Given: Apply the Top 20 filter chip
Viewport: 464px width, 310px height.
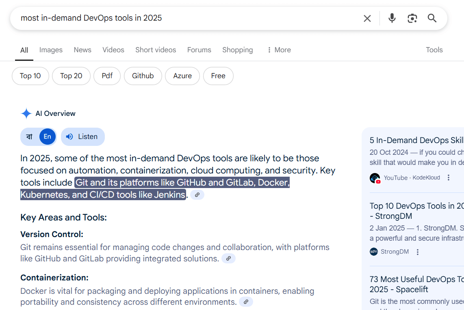Looking at the screenshot, I should (x=71, y=76).
